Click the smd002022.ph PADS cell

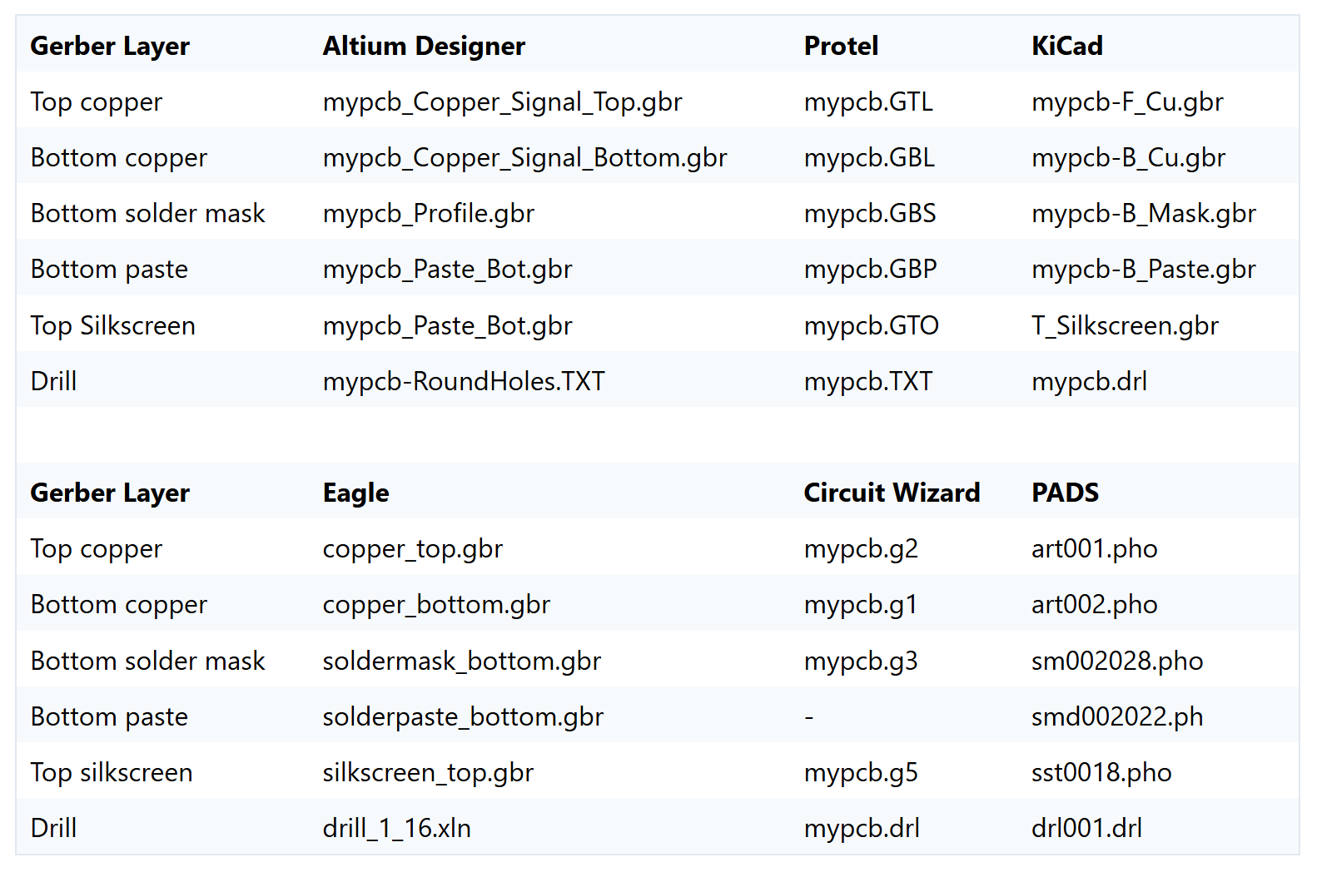[1117, 716]
